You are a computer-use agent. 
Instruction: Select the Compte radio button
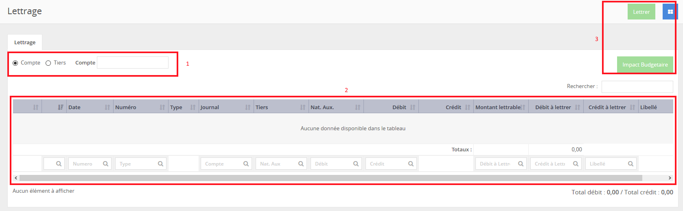point(15,63)
